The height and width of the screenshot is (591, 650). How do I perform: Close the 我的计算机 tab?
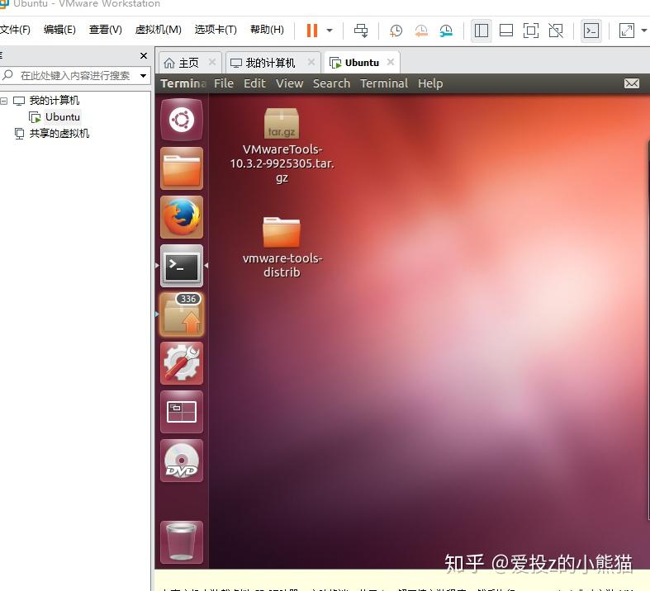[311, 62]
